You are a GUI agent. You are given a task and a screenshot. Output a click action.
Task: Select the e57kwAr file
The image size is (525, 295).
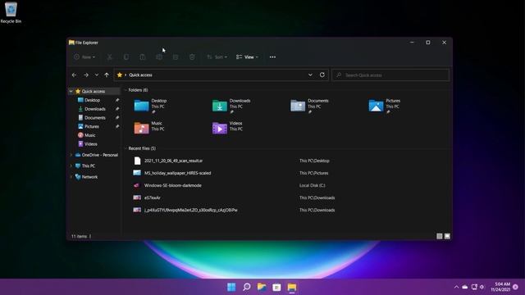(x=153, y=198)
